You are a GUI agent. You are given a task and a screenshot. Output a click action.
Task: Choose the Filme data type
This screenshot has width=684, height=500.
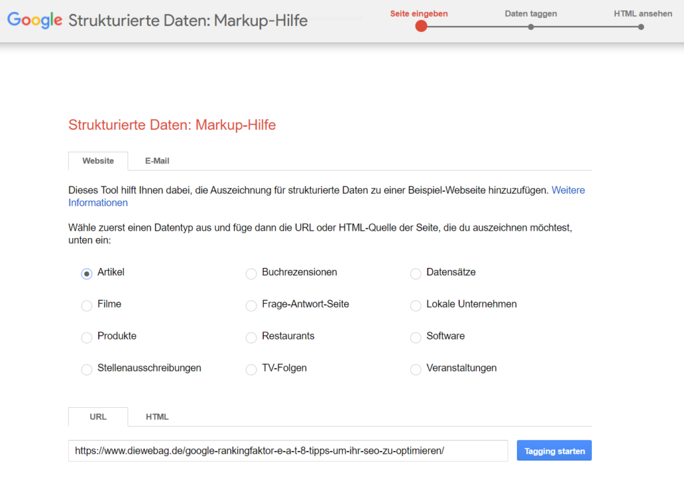87,305
